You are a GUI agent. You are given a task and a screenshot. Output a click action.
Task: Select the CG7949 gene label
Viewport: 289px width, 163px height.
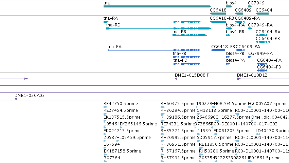point(256,3)
